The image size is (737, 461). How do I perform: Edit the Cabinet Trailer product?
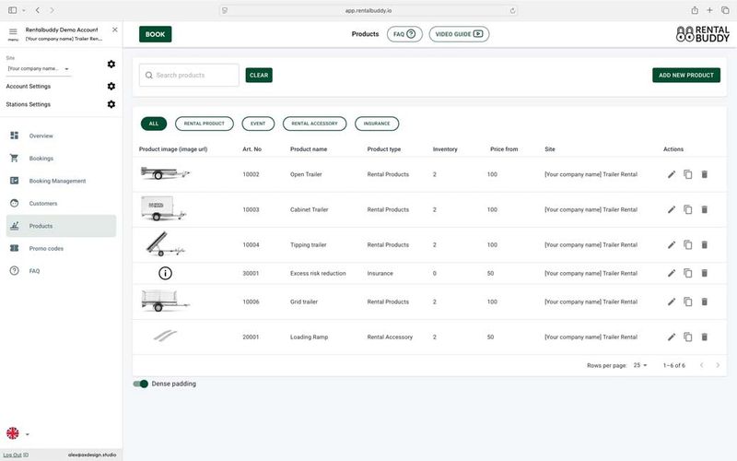(x=672, y=210)
